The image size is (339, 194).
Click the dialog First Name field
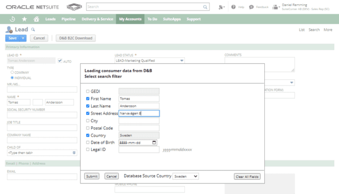(139, 99)
